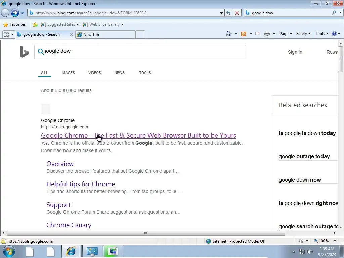Image resolution: width=344 pixels, height=258 pixels.
Task: Open the Safety menu
Action: [x=303, y=34]
